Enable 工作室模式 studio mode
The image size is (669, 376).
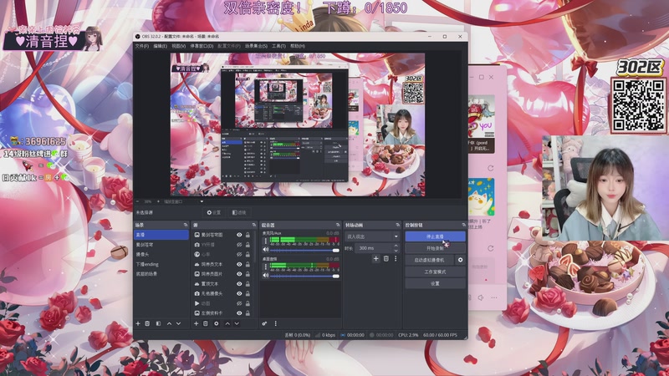coord(435,272)
